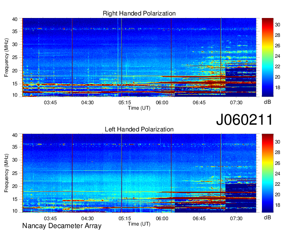Click "Frequency (MHz)" axis label of Left Handed plot
The height and width of the screenshot is (231, 285).
[x=6, y=173]
